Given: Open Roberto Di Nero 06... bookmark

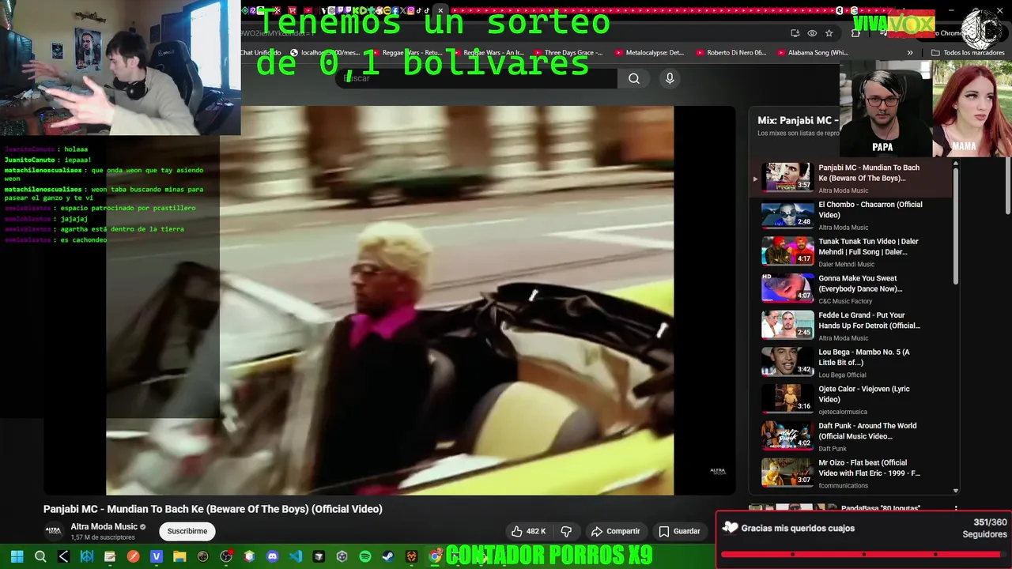Looking at the screenshot, I should pyautogui.click(x=730, y=53).
